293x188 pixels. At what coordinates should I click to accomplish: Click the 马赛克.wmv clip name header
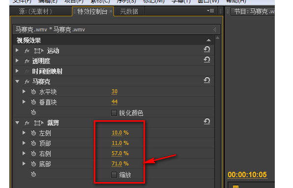coord(50,29)
